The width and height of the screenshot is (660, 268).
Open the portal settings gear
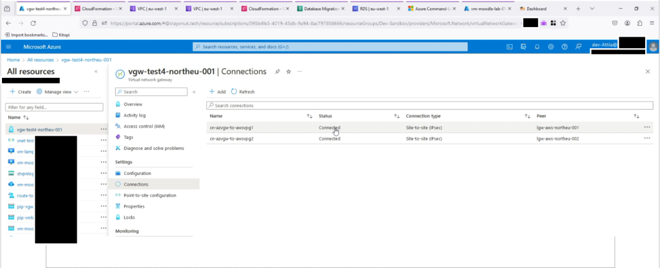551,47
